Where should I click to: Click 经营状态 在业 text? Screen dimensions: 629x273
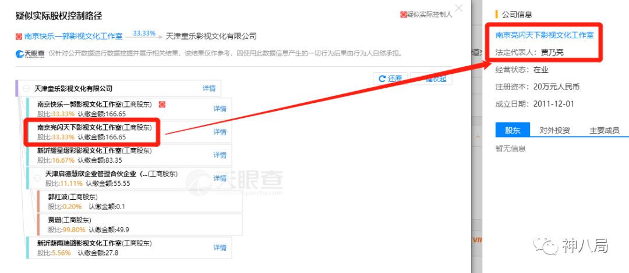(x=522, y=70)
